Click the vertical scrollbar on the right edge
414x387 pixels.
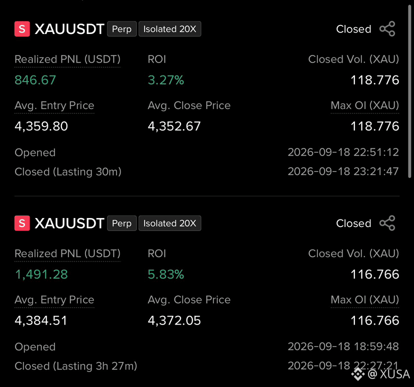point(409,91)
